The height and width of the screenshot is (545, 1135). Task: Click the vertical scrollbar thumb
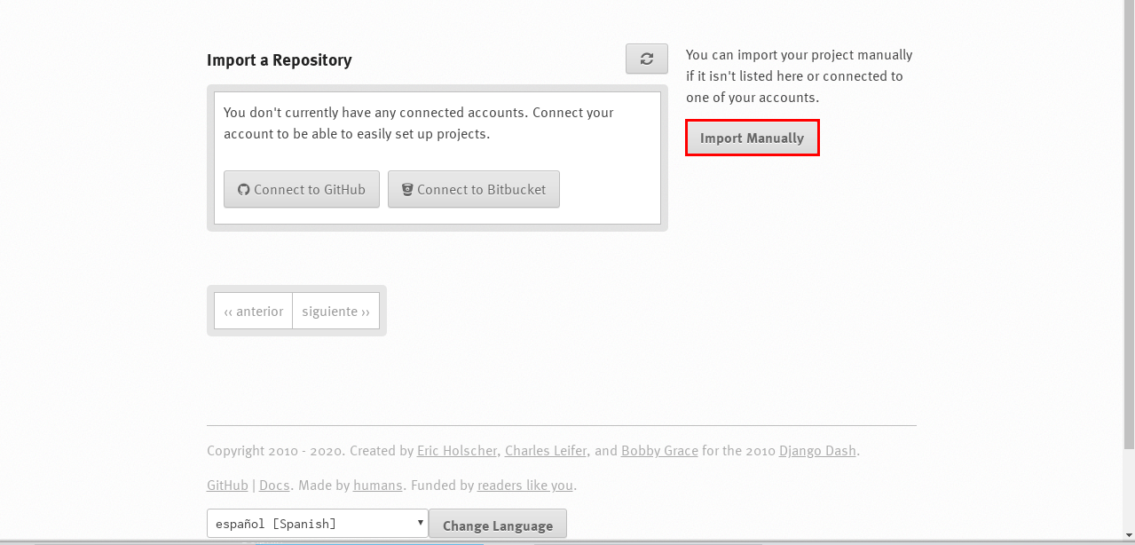click(x=1129, y=222)
